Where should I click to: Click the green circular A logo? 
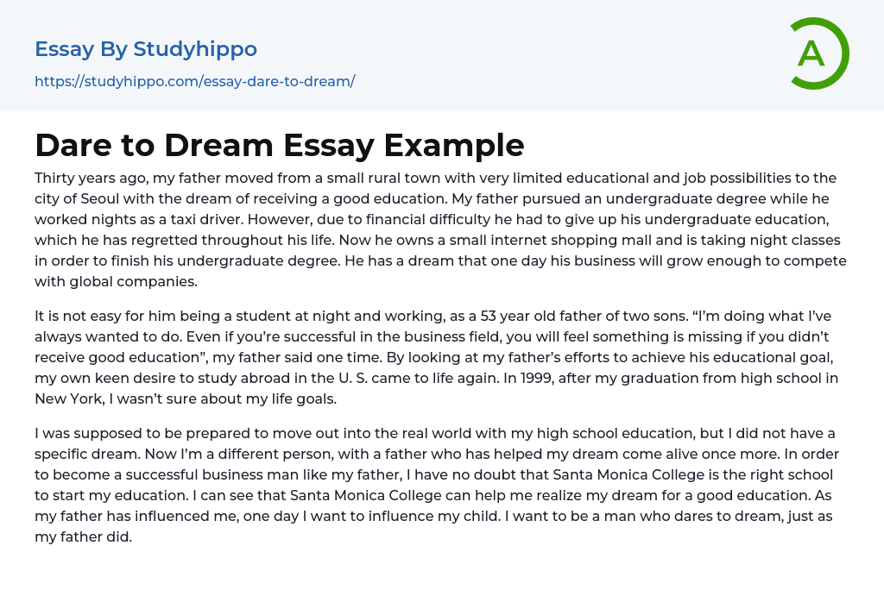[x=818, y=53]
